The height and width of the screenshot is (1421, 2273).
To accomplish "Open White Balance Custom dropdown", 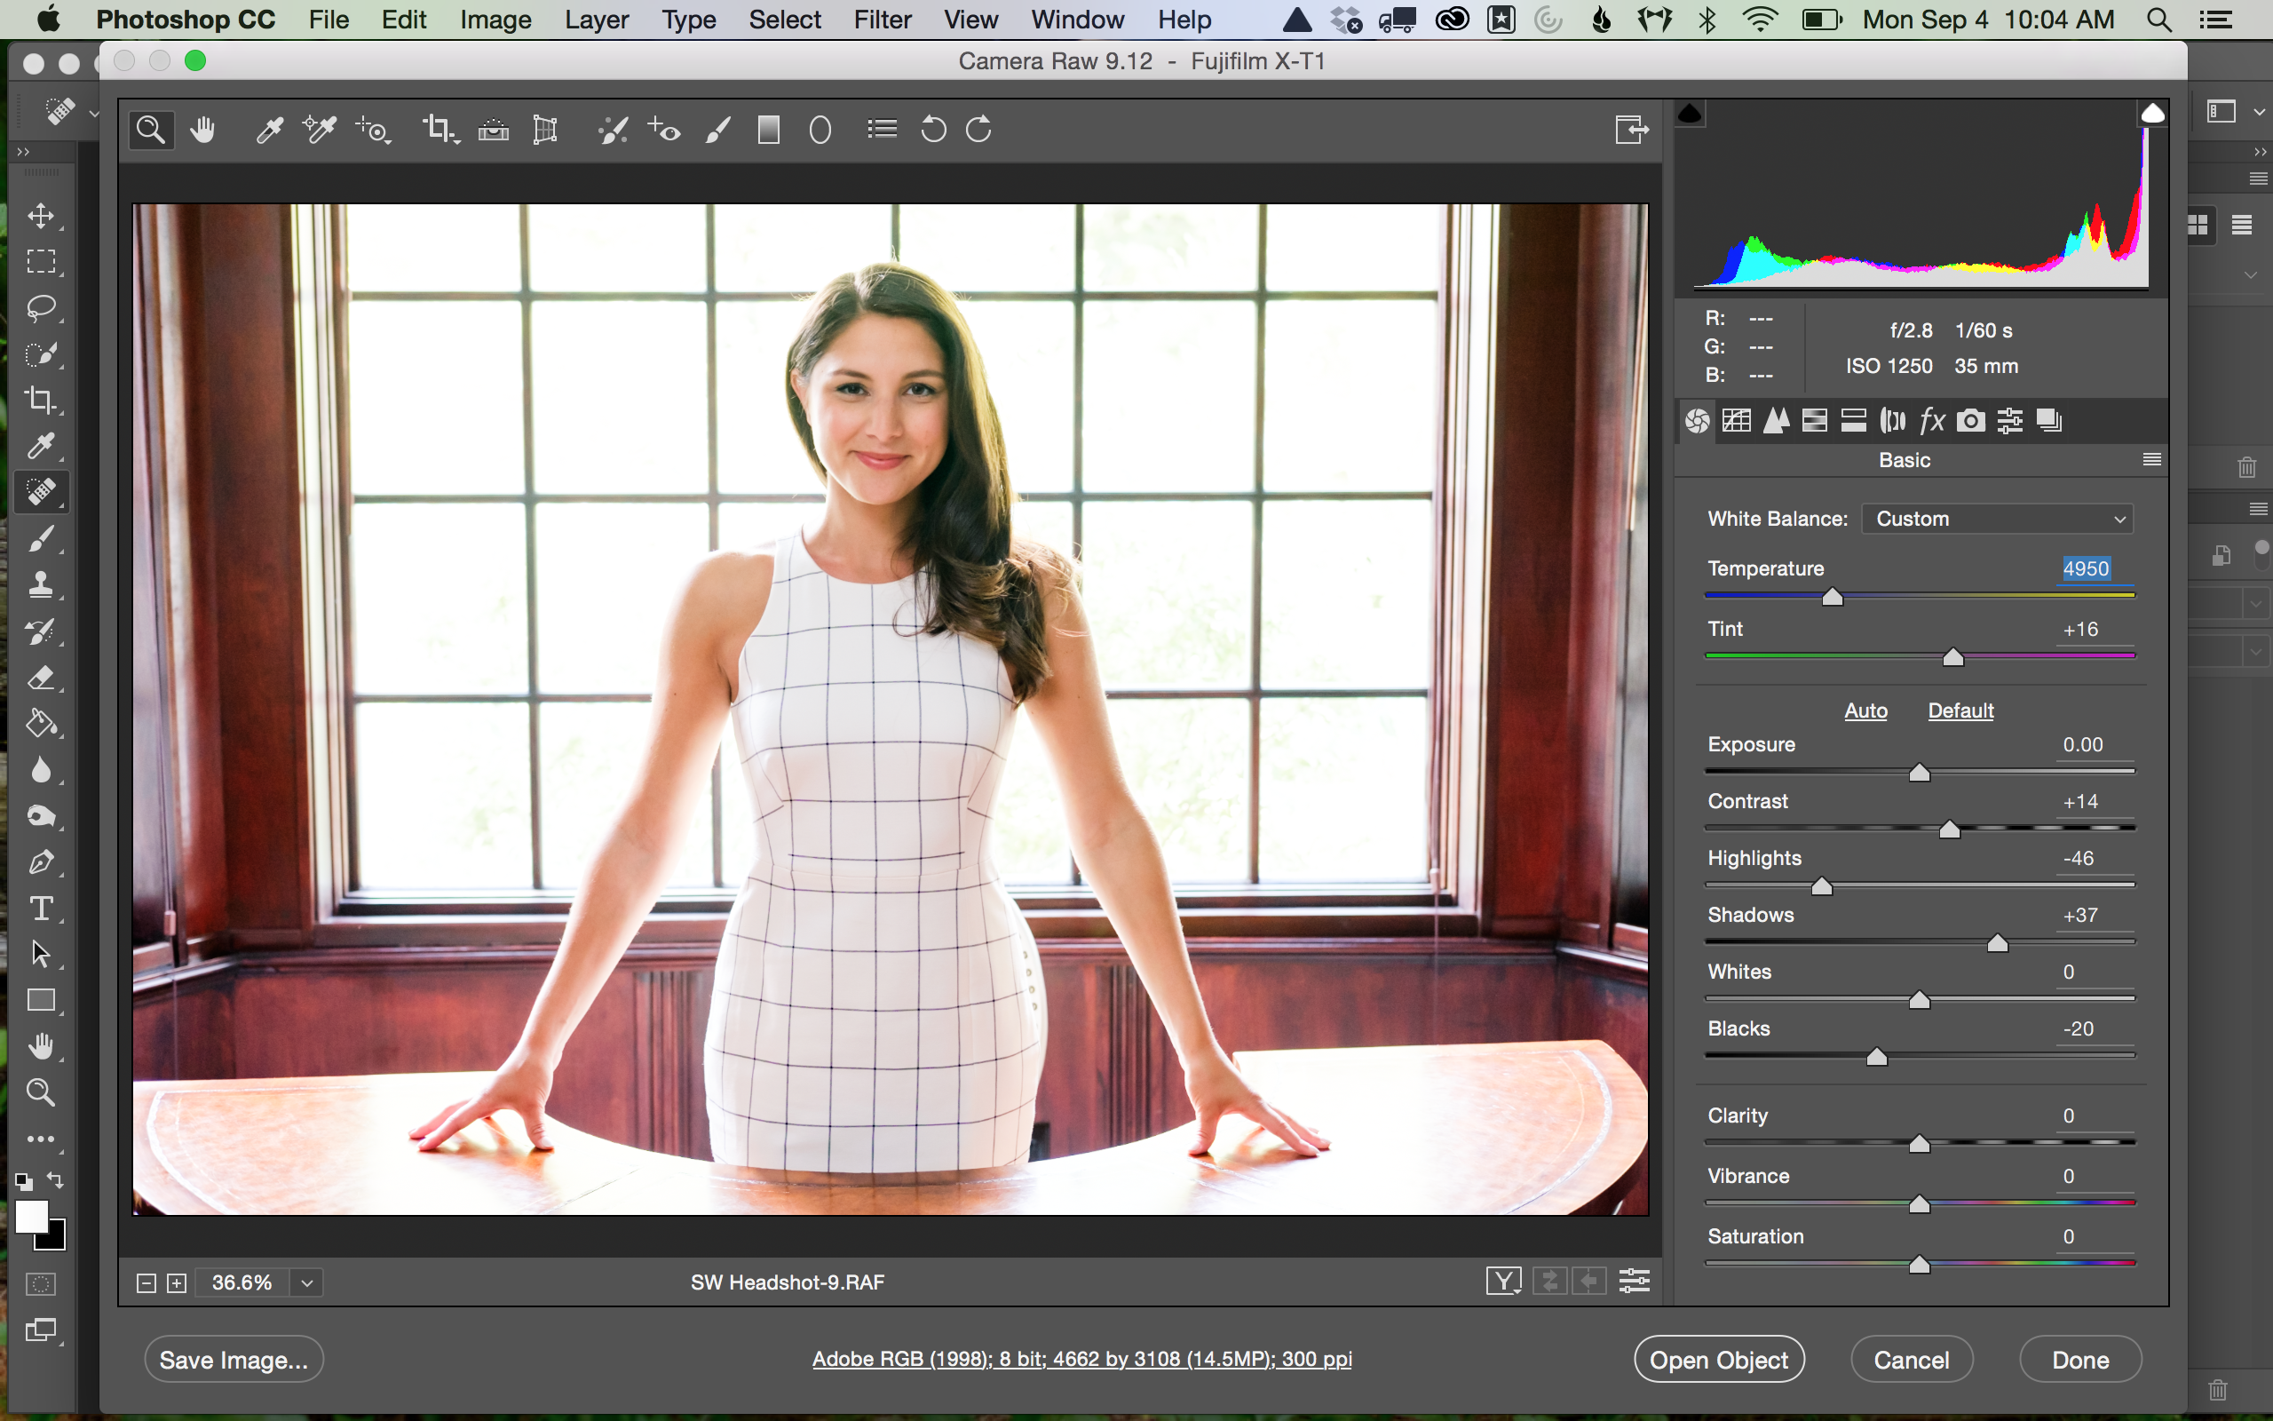I will pos(1997,519).
